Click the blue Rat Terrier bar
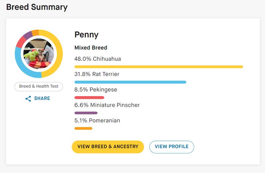Image resolution: width=265 pixels, height=173 pixels. coord(130,82)
